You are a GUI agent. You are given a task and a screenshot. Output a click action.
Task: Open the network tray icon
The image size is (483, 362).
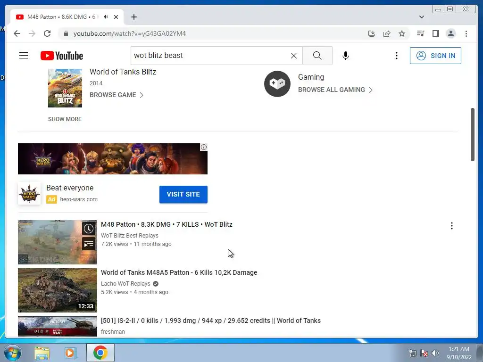(413, 353)
